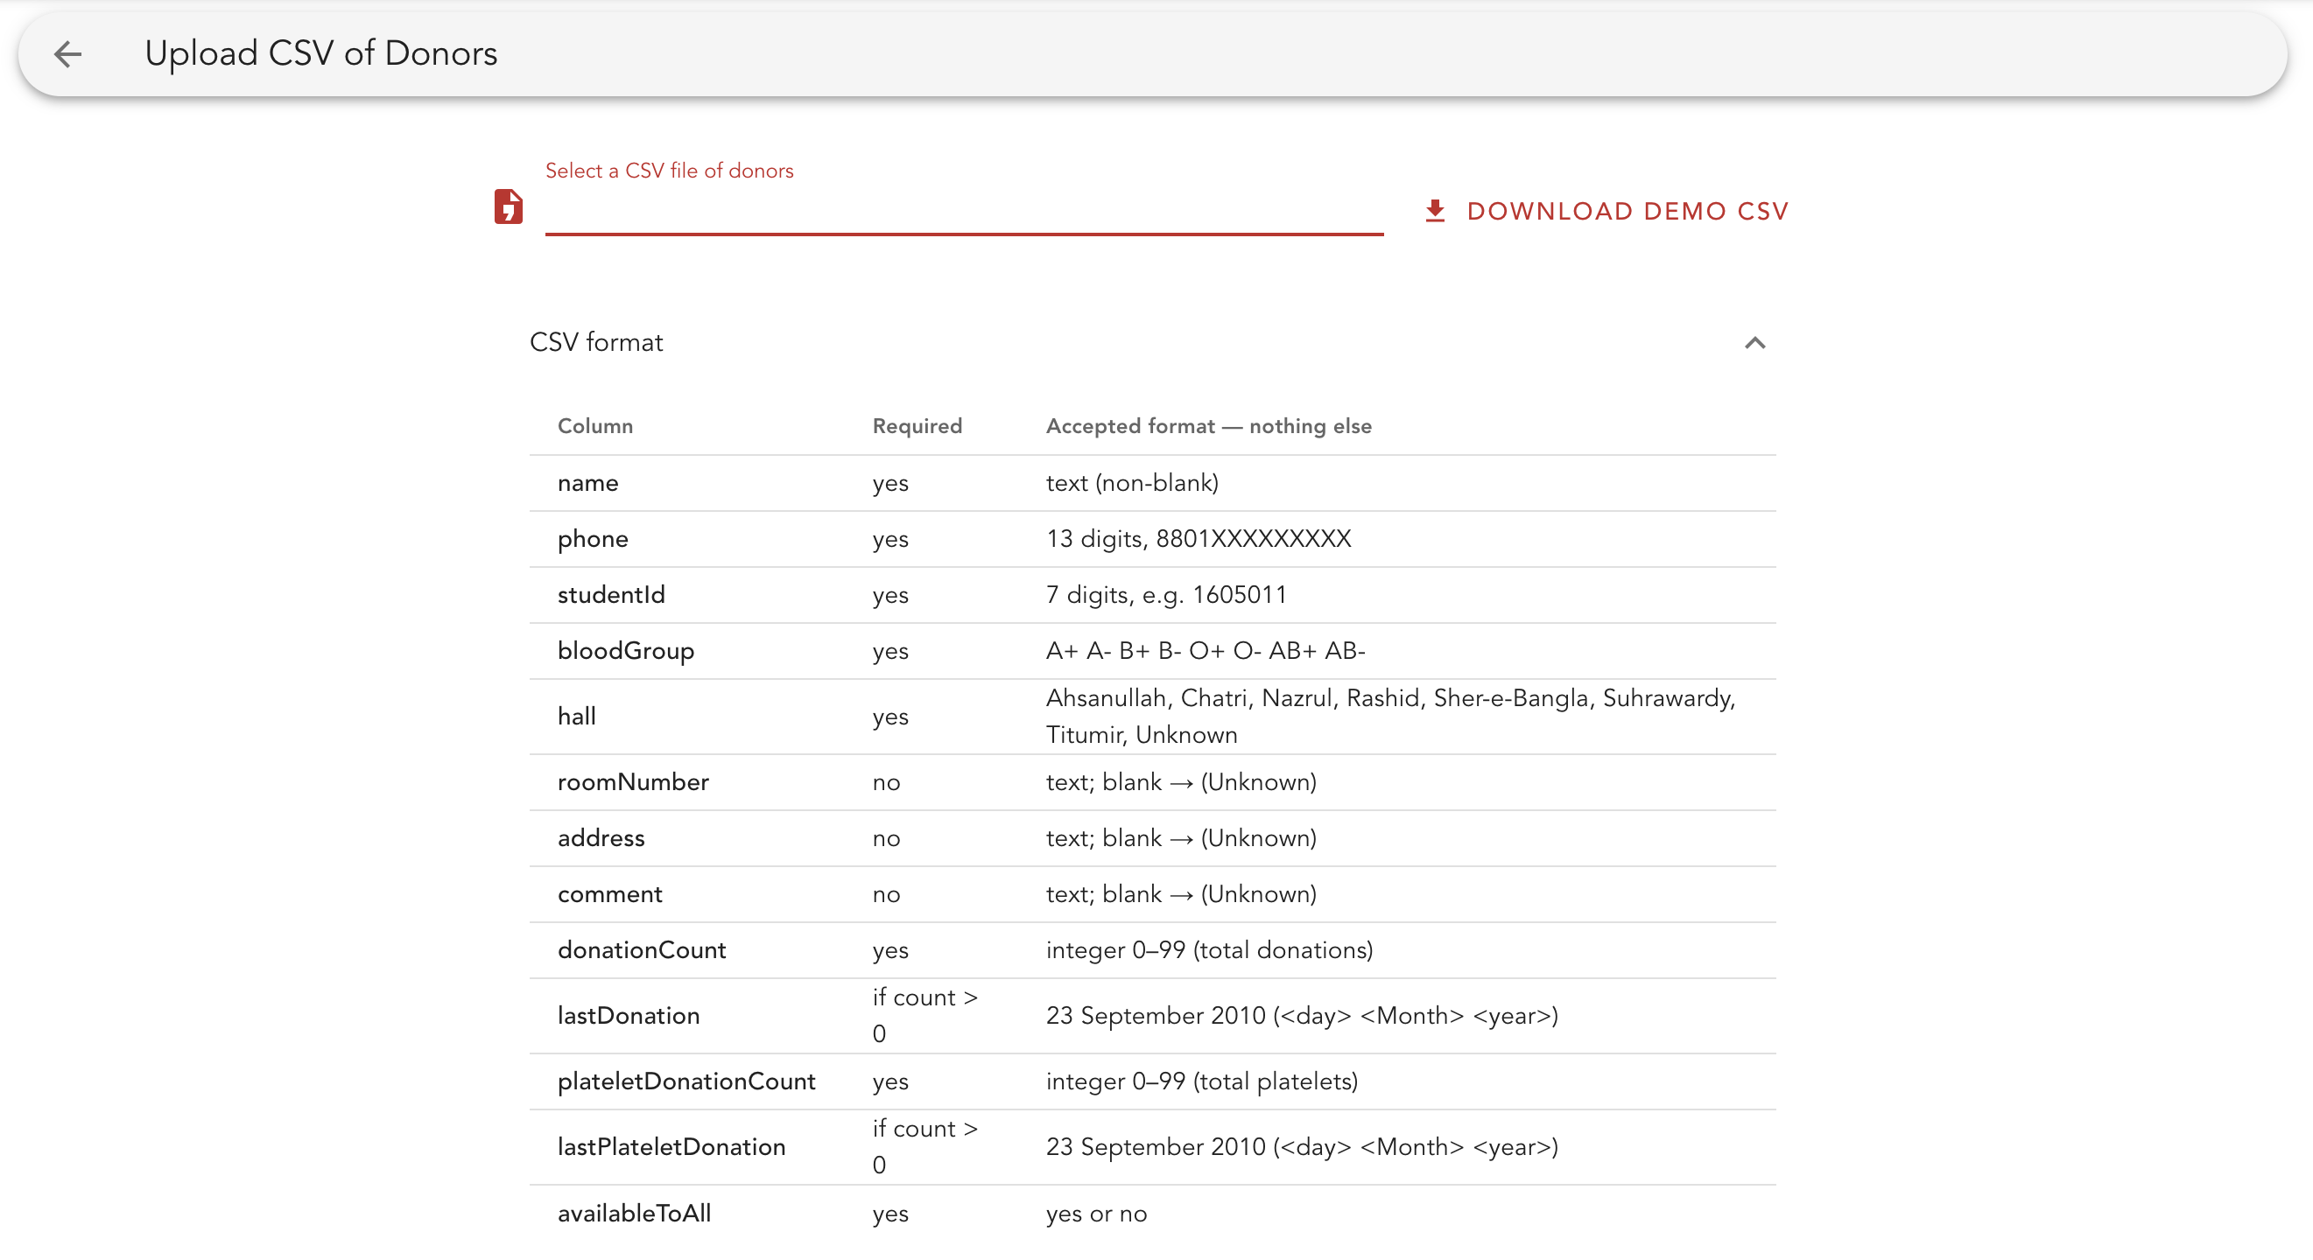
Task: Click 'integer 0–99 (total platelets)' cell
Action: pyautogui.click(x=1201, y=1081)
